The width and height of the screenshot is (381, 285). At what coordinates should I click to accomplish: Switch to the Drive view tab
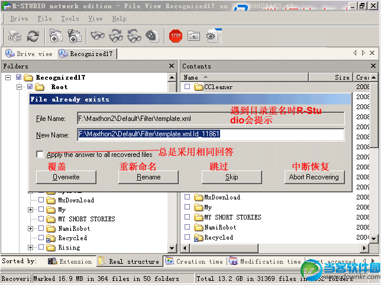29,54
